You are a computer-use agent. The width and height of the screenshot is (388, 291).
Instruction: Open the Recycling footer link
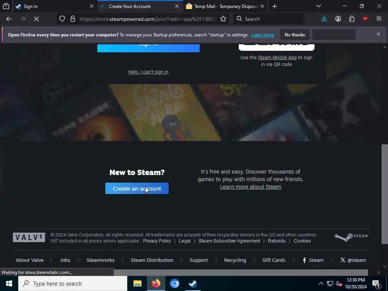click(235, 260)
